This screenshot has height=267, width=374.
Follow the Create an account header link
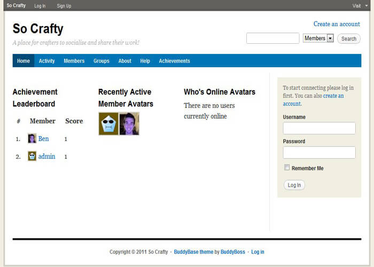337,24
